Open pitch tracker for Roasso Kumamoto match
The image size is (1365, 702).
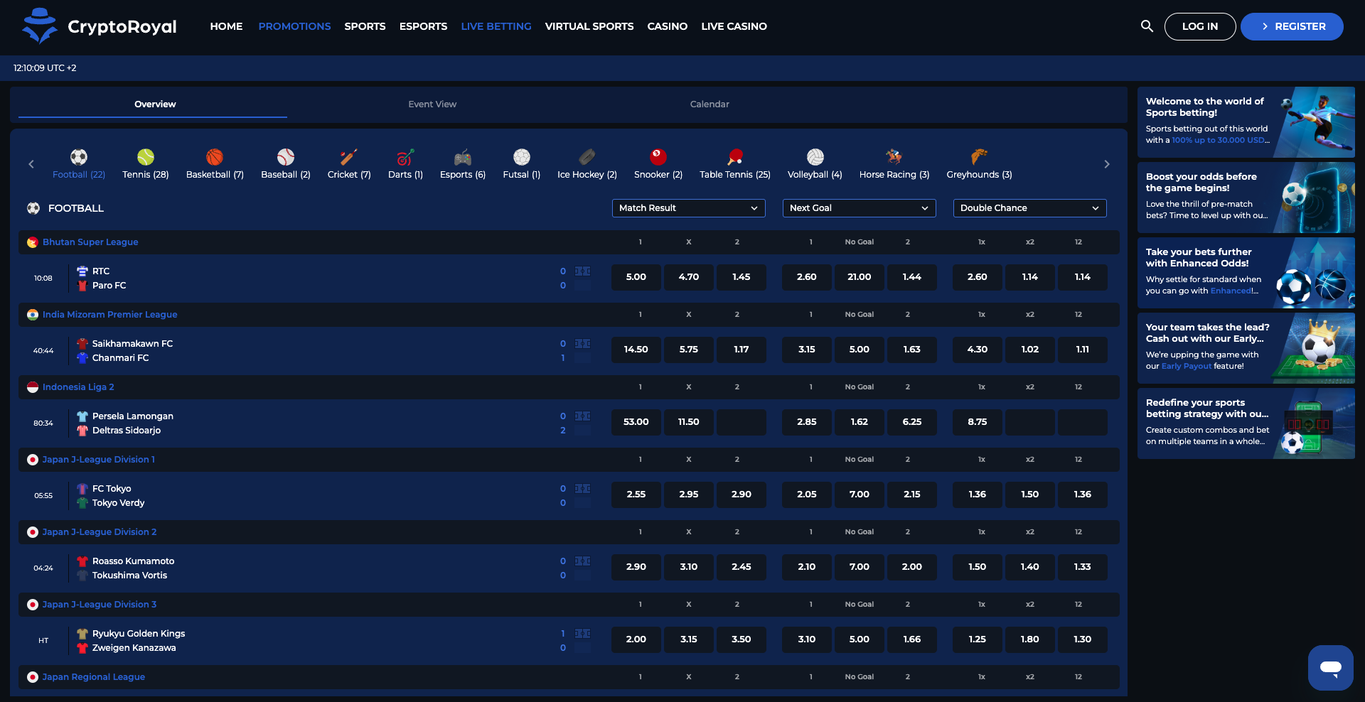(x=582, y=561)
